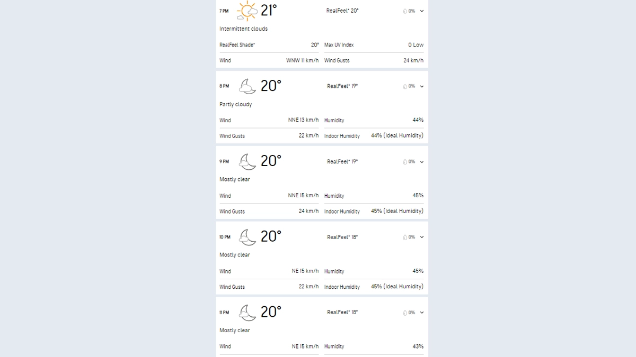Click the 8 PM Indoor Humidity row
This screenshot has width=636, height=357.
click(x=374, y=136)
